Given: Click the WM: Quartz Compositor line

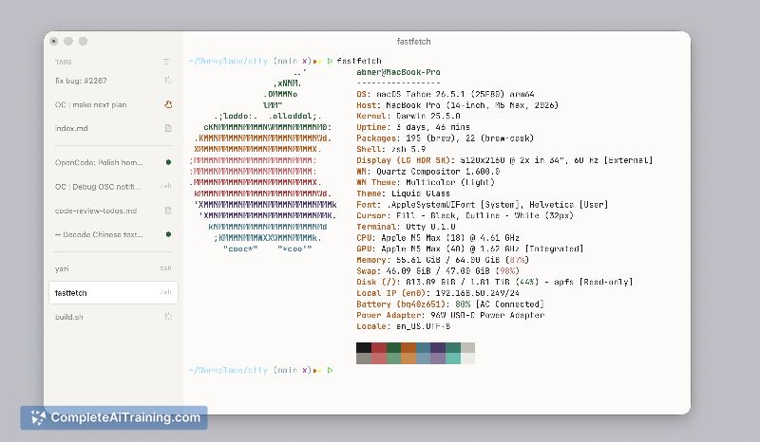Looking at the screenshot, I should [428, 172].
